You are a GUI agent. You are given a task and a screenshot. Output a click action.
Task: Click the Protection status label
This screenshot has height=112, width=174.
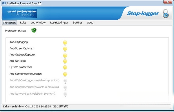15,31
